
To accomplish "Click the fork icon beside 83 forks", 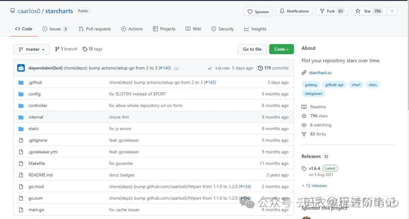I will (x=304, y=134).
